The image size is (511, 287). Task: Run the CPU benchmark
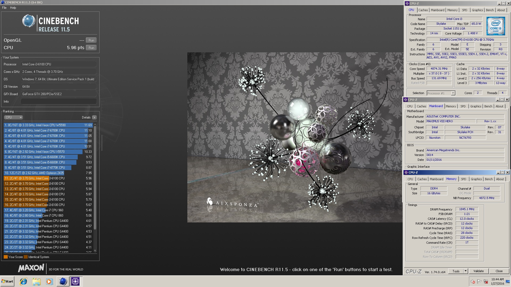pyautogui.click(x=91, y=48)
